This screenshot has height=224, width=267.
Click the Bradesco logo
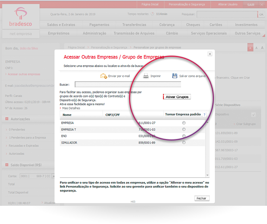tap(21, 17)
